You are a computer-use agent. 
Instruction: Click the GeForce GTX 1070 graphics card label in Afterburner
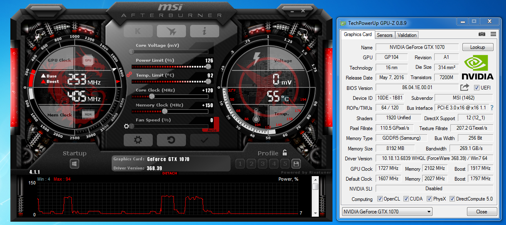pyautogui.click(x=168, y=159)
